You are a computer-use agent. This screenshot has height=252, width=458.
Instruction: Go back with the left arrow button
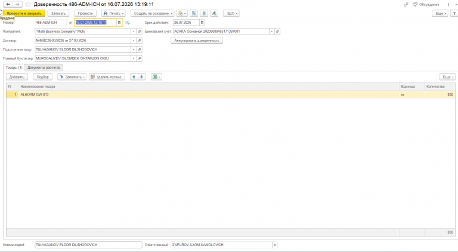(8, 4)
